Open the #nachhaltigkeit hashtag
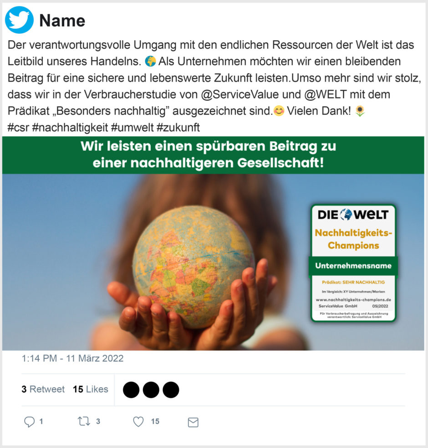428x448 pixels. 70,128
